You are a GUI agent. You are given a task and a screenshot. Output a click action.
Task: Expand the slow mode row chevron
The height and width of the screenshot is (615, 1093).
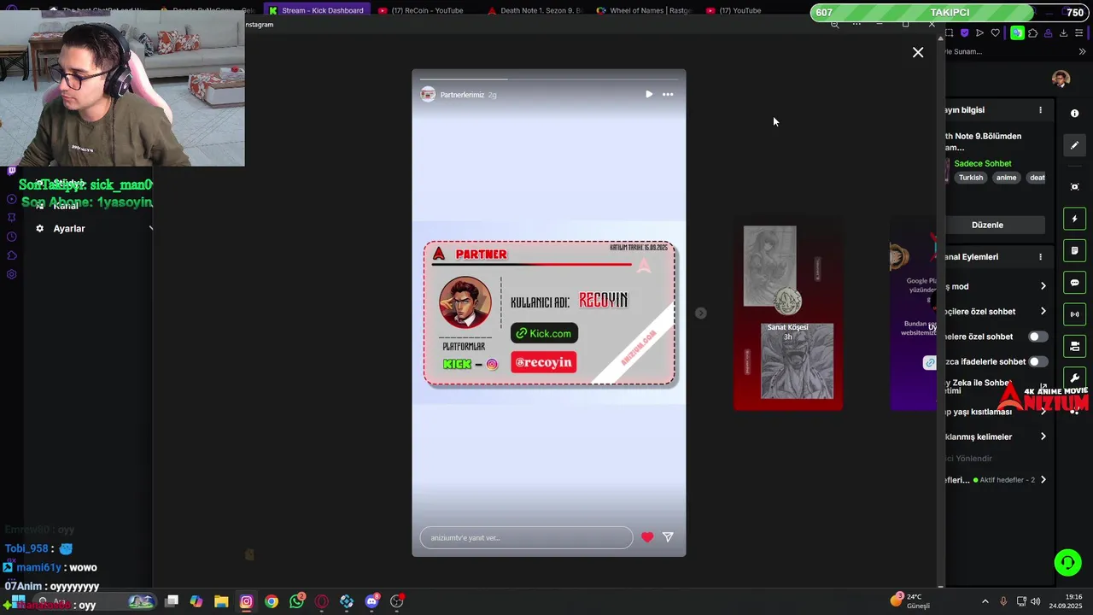pyautogui.click(x=1043, y=286)
